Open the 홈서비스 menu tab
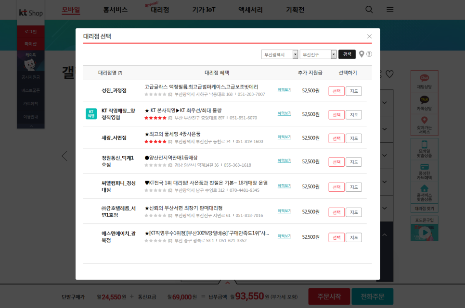The image size is (465, 308). point(116,10)
